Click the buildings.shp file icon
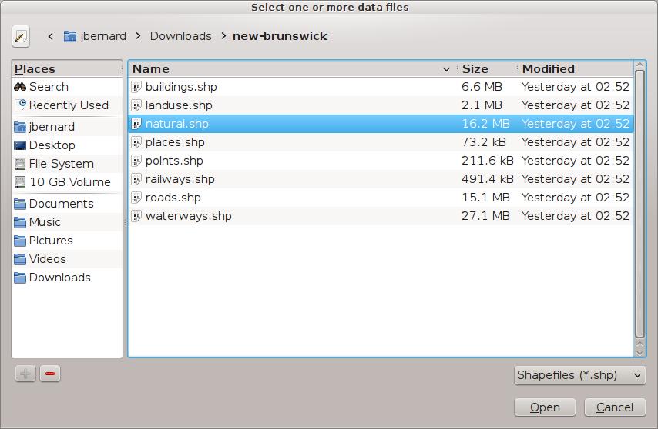Screen dimensions: 658x429 (x=136, y=87)
